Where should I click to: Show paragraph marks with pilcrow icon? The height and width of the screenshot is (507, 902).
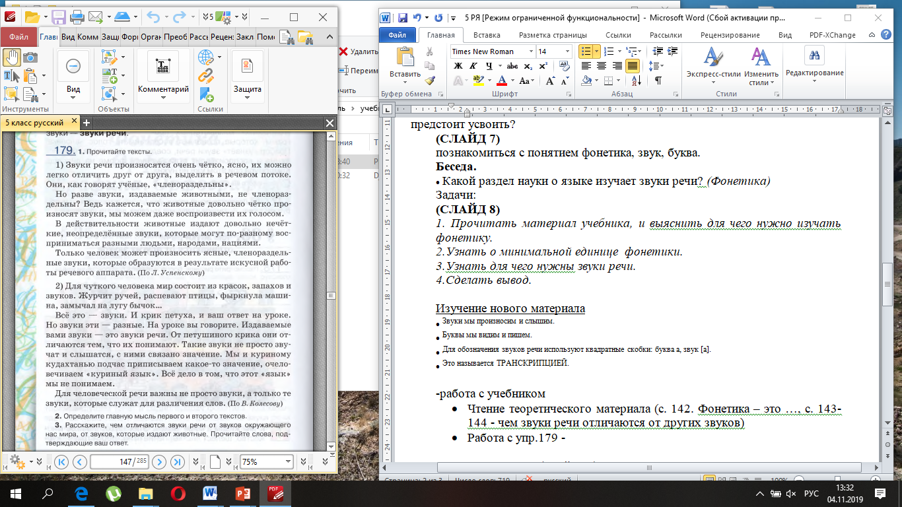tap(658, 81)
